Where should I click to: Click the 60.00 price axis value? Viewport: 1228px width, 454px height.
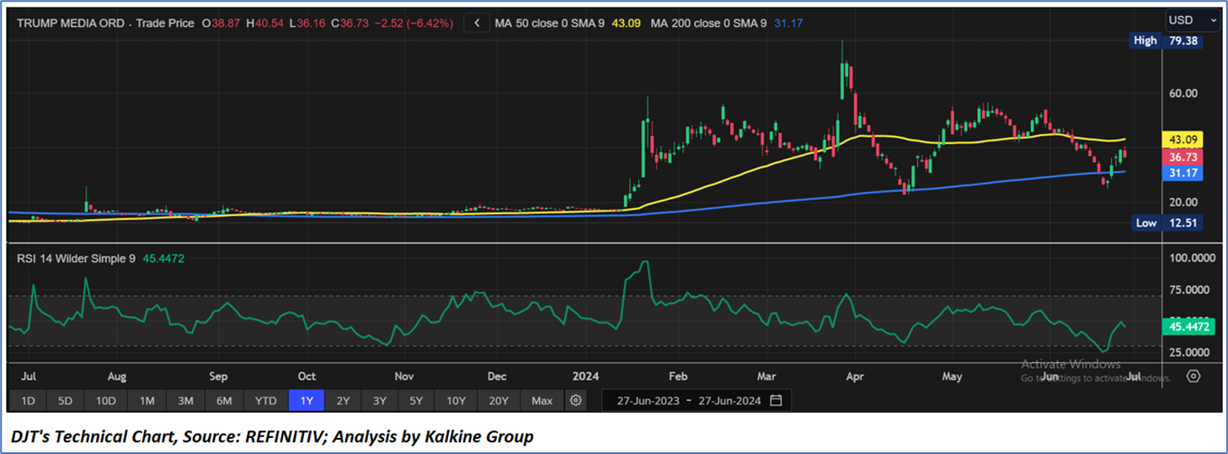[x=1183, y=93]
